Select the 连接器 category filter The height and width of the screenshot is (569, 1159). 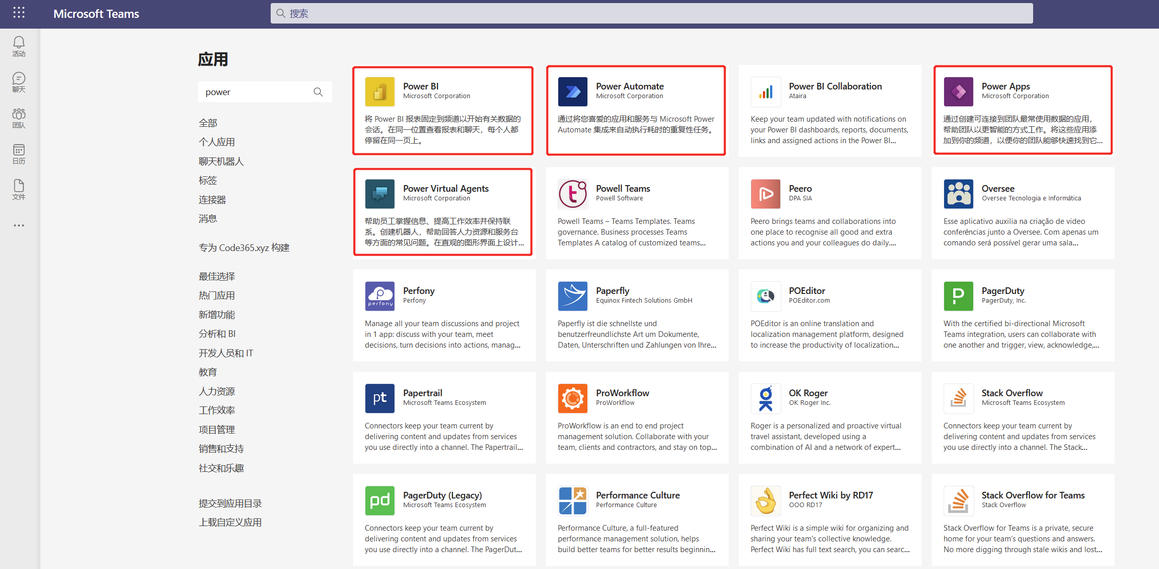(213, 199)
